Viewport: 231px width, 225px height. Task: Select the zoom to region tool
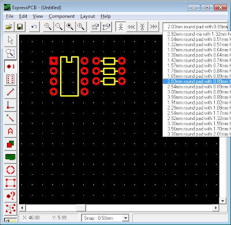coord(10,53)
